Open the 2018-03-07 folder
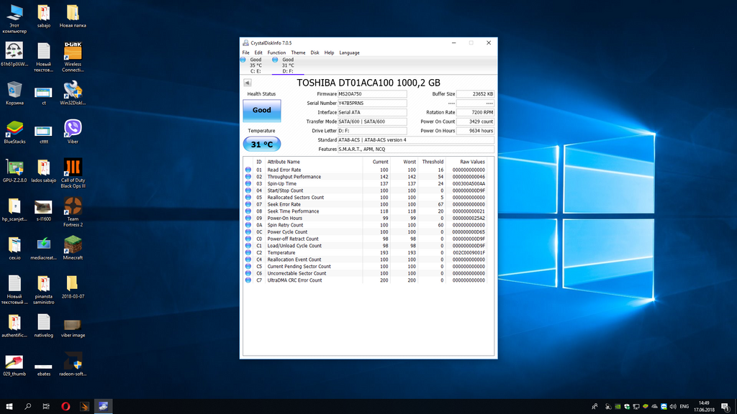This screenshot has width=737, height=414. tap(73, 287)
